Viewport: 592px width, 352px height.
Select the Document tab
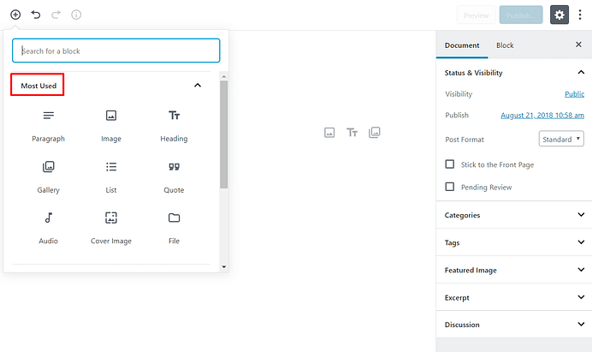pos(462,45)
